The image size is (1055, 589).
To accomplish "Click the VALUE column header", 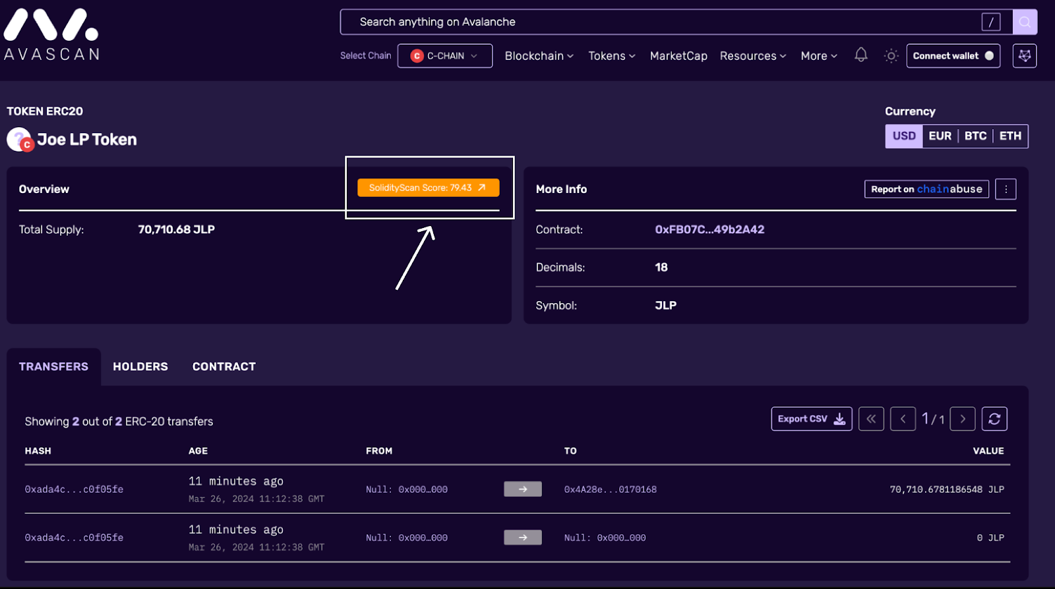I will tap(988, 451).
